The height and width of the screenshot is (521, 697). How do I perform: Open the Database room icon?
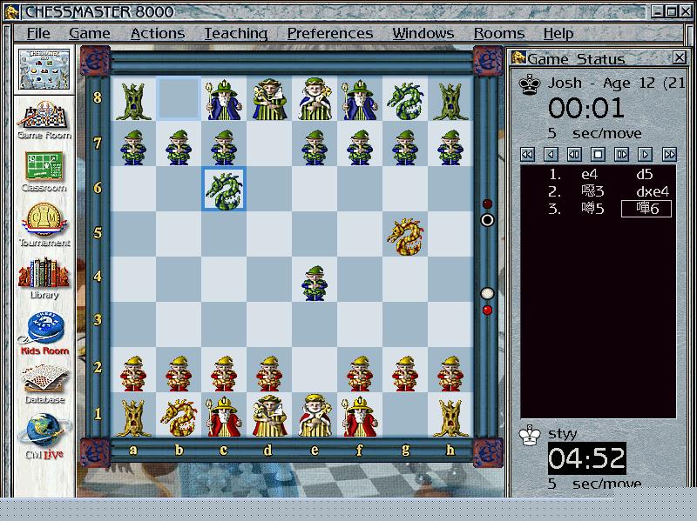click(44, 384)
